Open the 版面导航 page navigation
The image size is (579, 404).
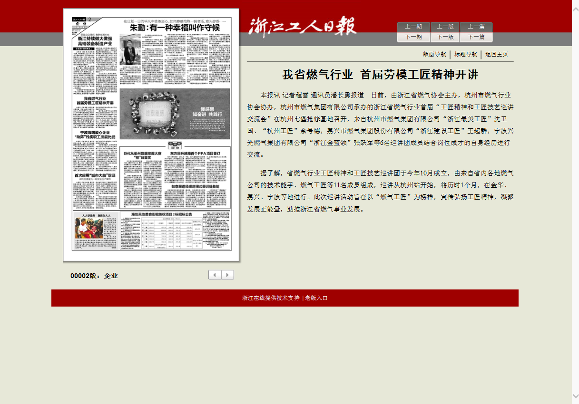point(434,54)
